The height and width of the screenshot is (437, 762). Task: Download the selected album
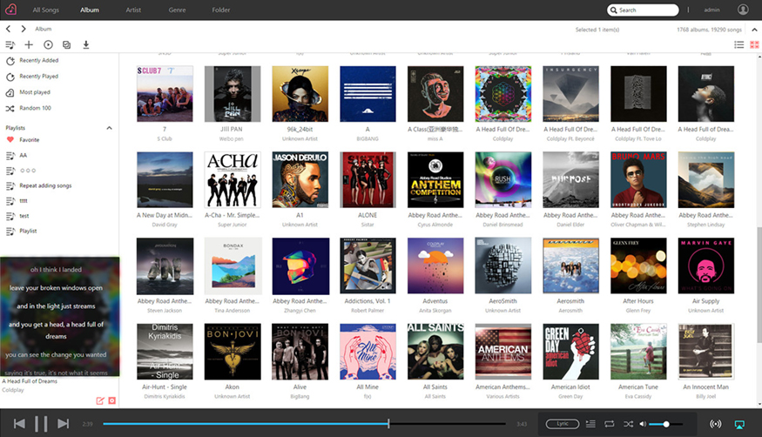pos(86,44)
